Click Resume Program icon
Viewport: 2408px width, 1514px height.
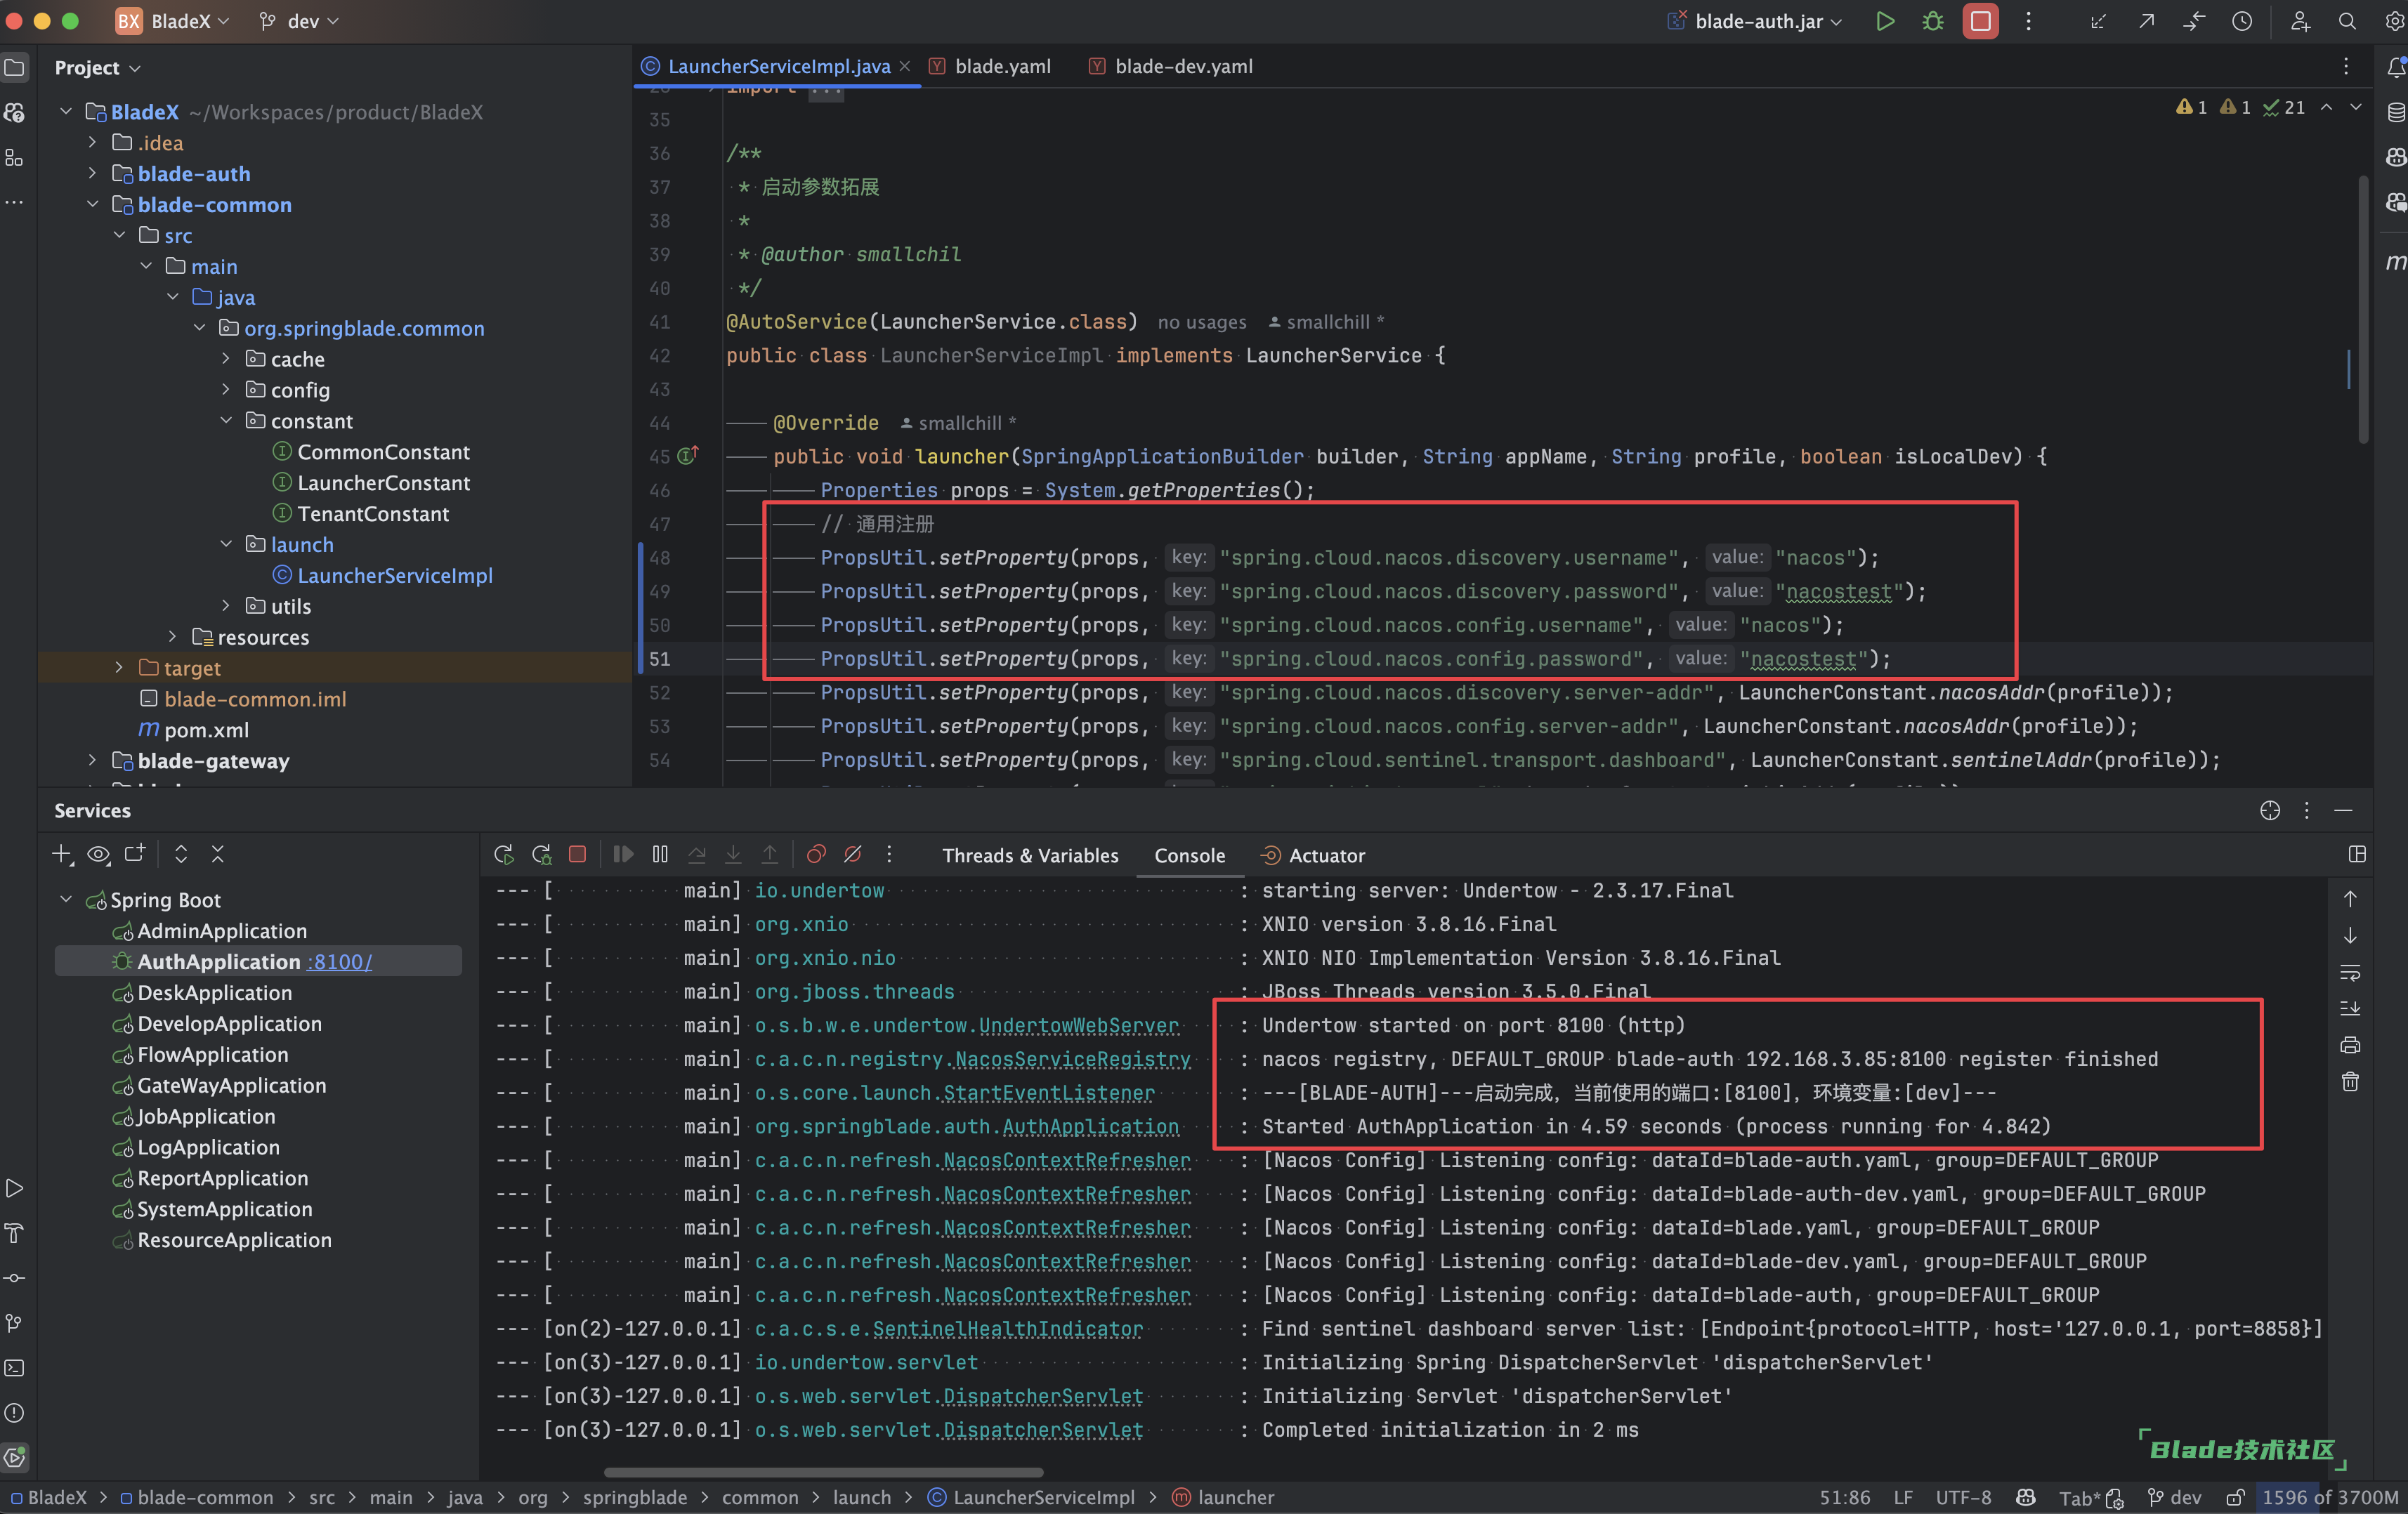tap(623, 854)
